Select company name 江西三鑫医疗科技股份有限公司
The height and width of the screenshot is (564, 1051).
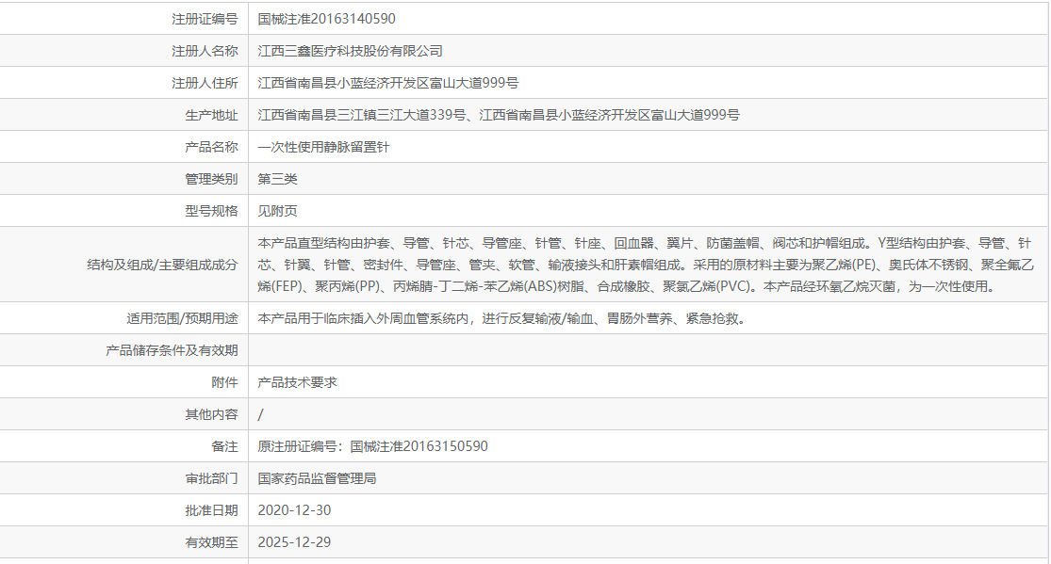click(x=350, y=51)
